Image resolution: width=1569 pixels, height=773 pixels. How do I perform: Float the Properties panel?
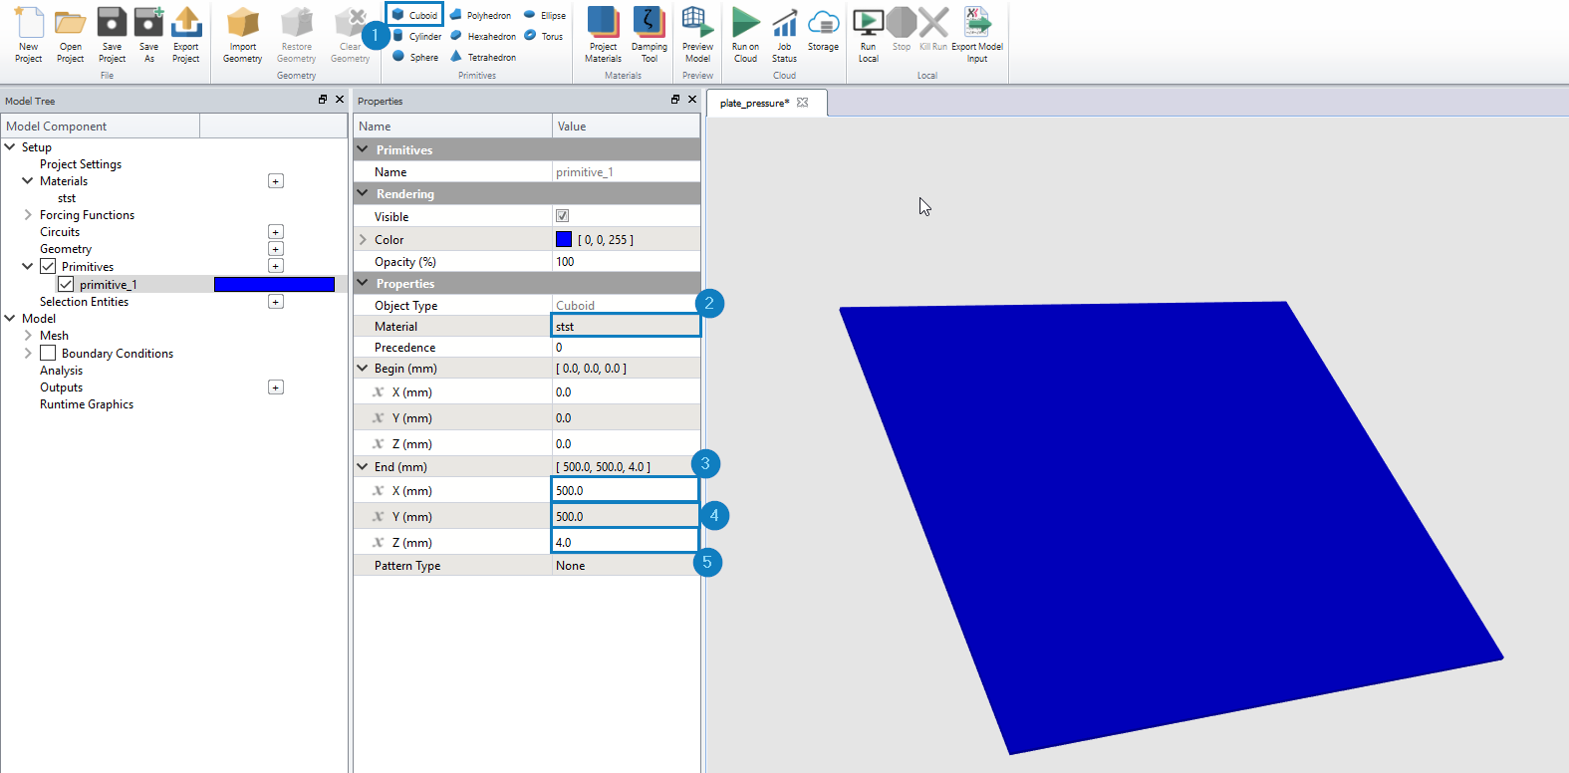(675, 100)
